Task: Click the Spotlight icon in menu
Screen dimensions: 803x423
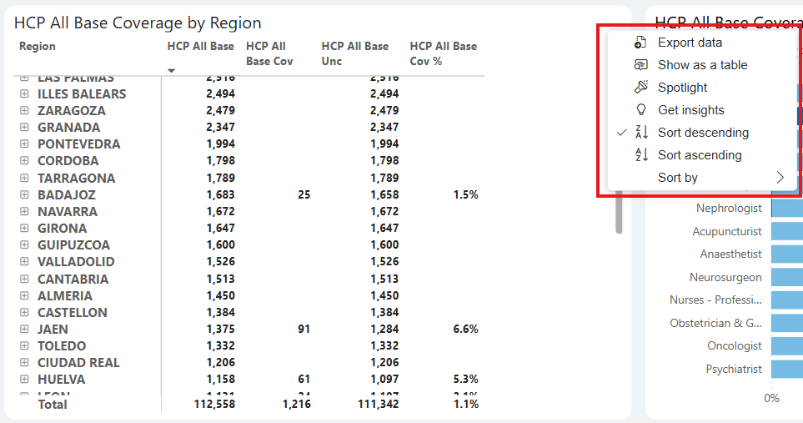Action: click(x=640, y=88)
